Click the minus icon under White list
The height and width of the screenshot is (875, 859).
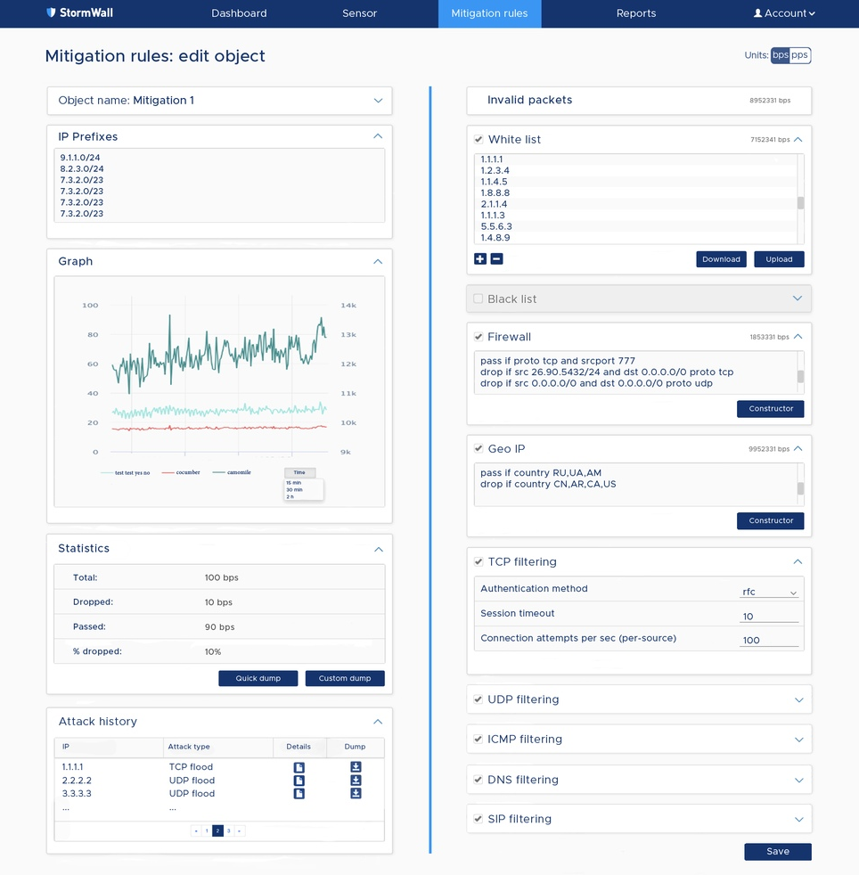point(496,259)
